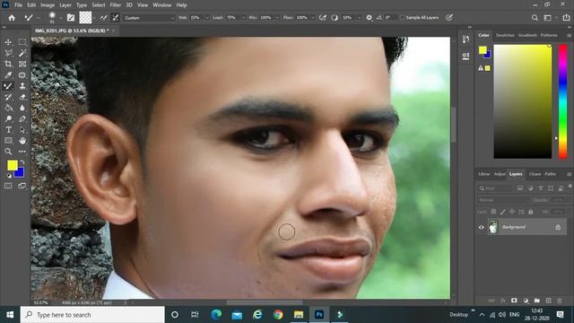Viewport: 574px width, 323px height.
Task: Select the Paint Bucket tool
Action: pos(8,108)
